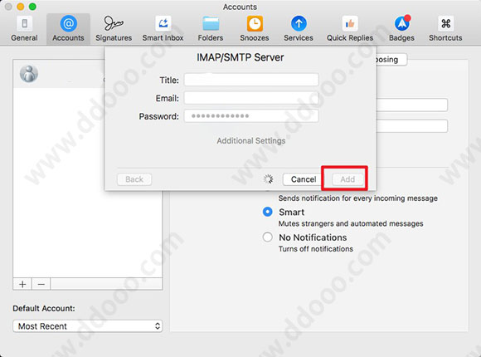The height and width of the screenshot is (357, 481).
Task: Click the second text field behind dialog
Action: pyautogui.click(x=411, y=126)
